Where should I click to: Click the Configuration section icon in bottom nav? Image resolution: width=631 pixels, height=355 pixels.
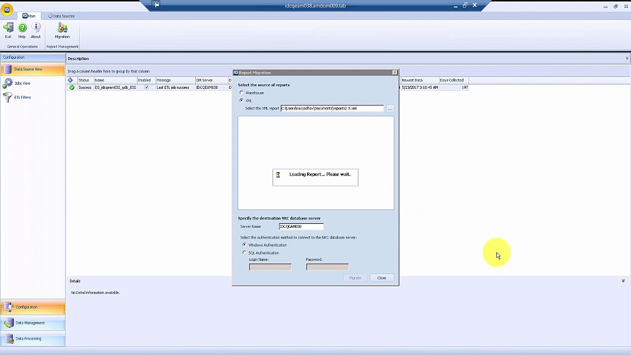tap(8, 307)
